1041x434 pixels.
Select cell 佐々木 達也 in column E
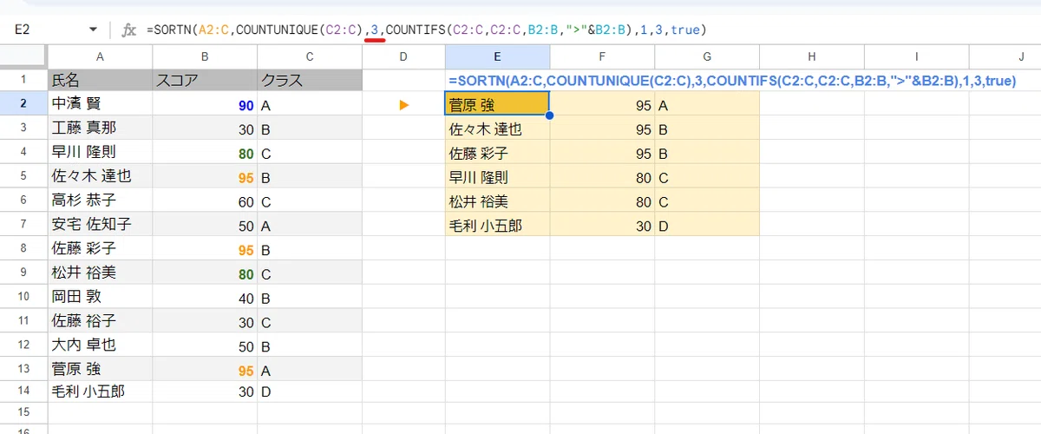pyautogui.click(x=497, y=128)
